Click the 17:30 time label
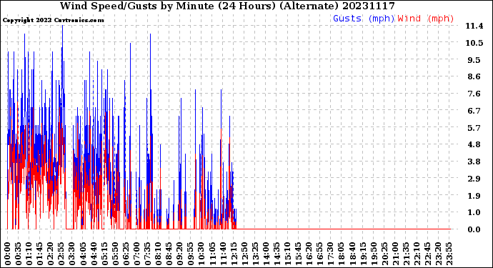This screenshot has width=493, height=268. coord(330,254)
